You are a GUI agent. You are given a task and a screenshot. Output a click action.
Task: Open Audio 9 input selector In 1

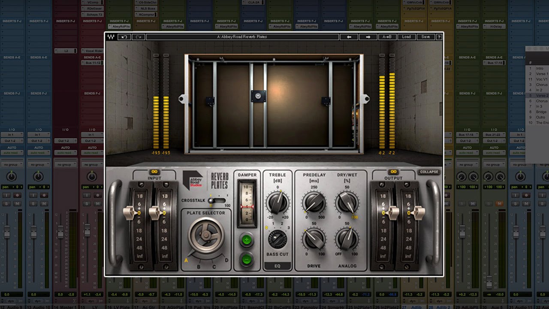(x=12, y=135)
